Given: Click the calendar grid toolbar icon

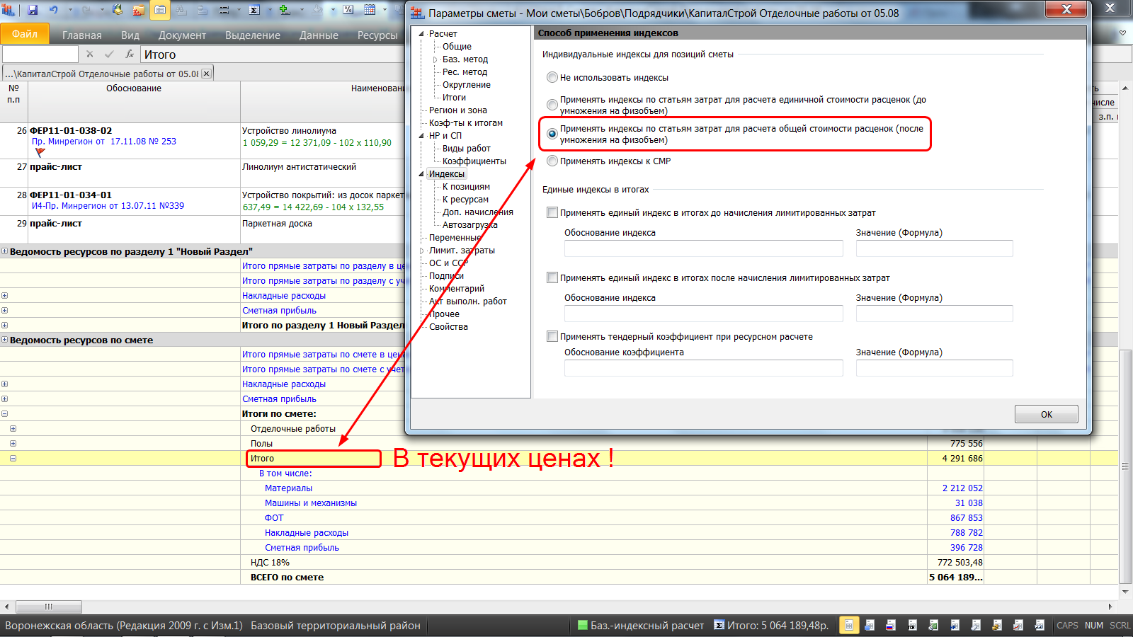Looking at the screenshot, I should coord(370,10).
